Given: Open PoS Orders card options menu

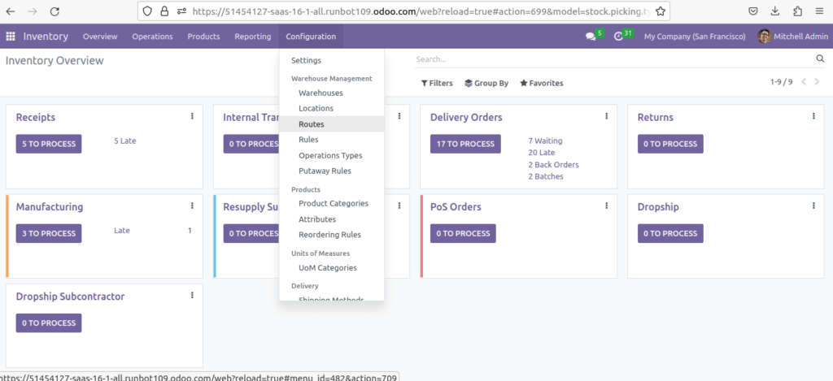Looking at the screenshot, I should click(607, 206).
